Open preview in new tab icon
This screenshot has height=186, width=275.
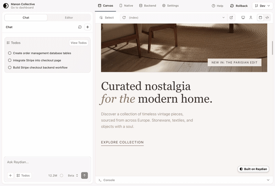click(231, 18)
